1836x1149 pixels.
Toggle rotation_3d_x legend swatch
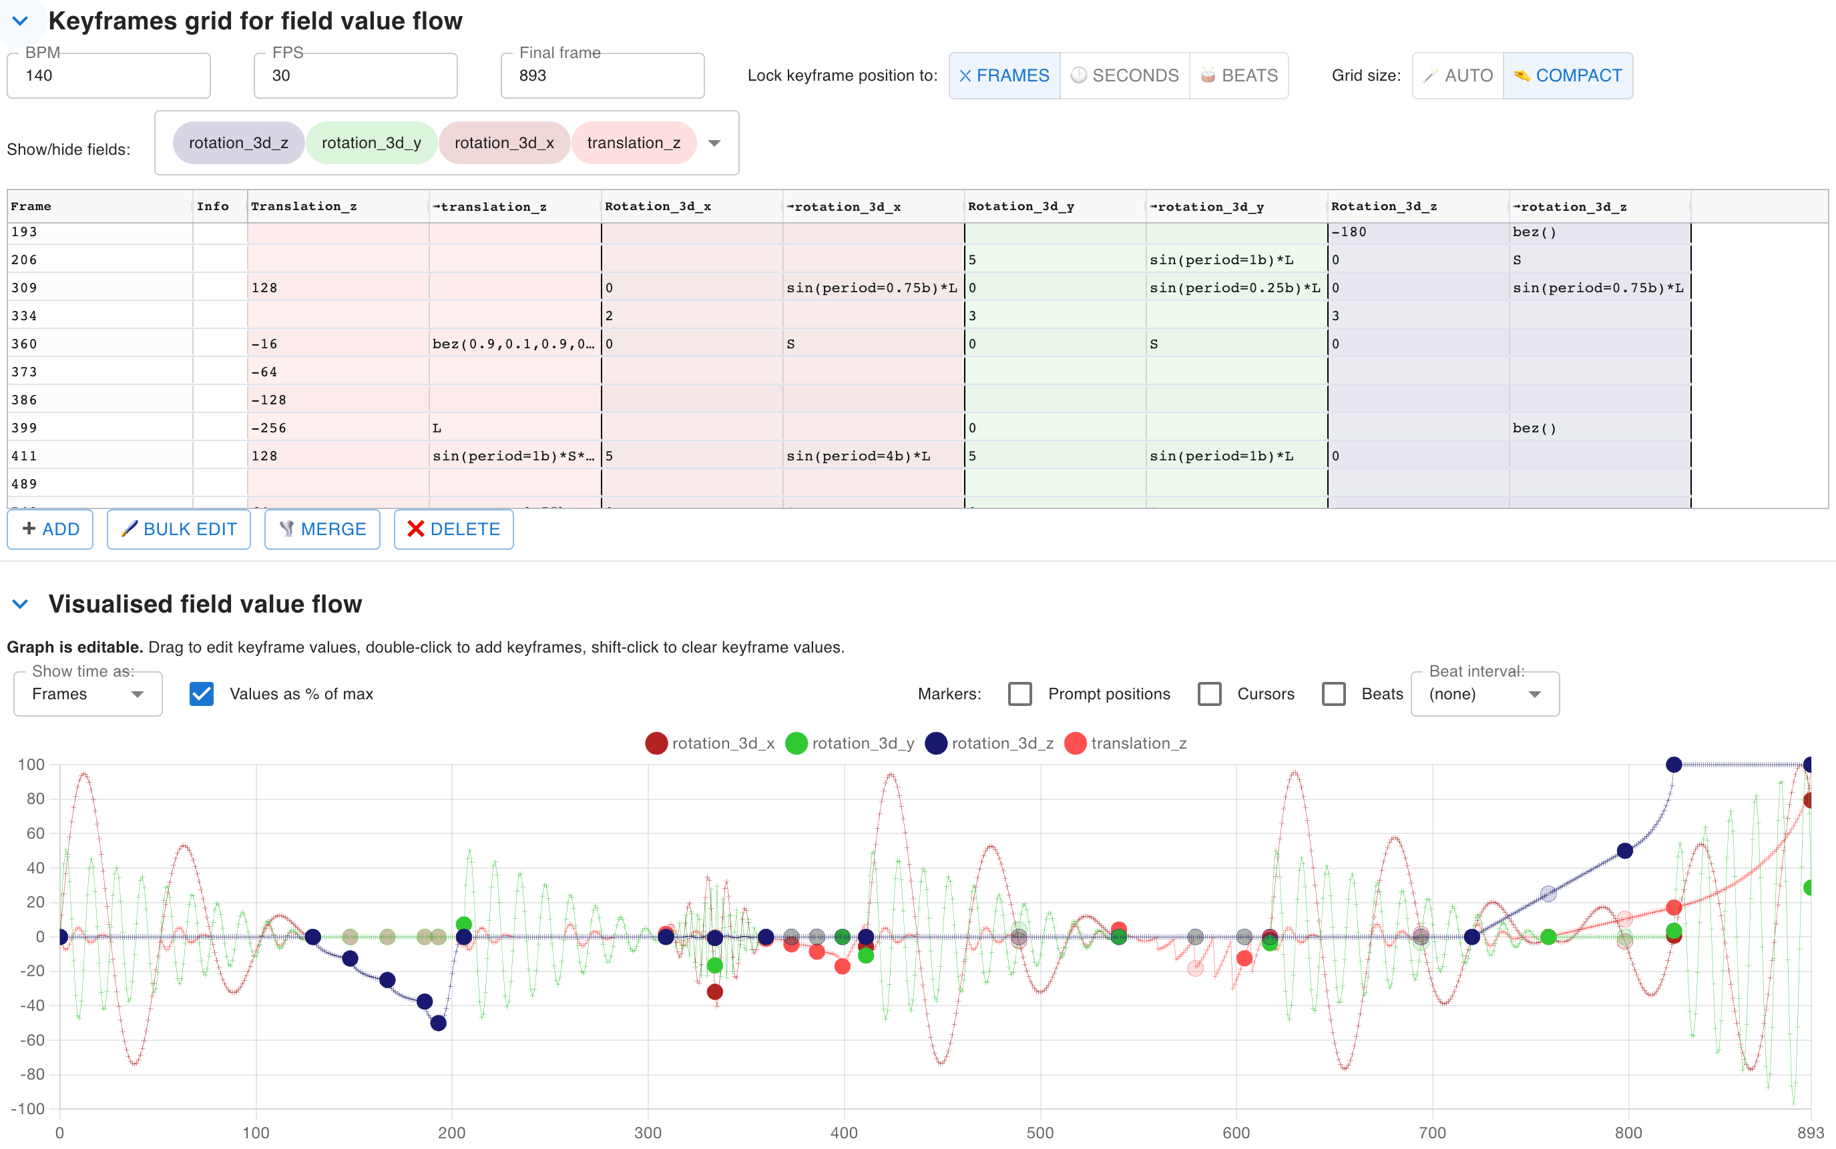(656, 743)
